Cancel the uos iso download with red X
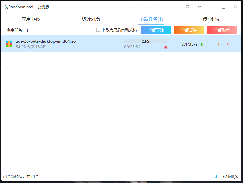243x183 pixels. tap(228, 44)
